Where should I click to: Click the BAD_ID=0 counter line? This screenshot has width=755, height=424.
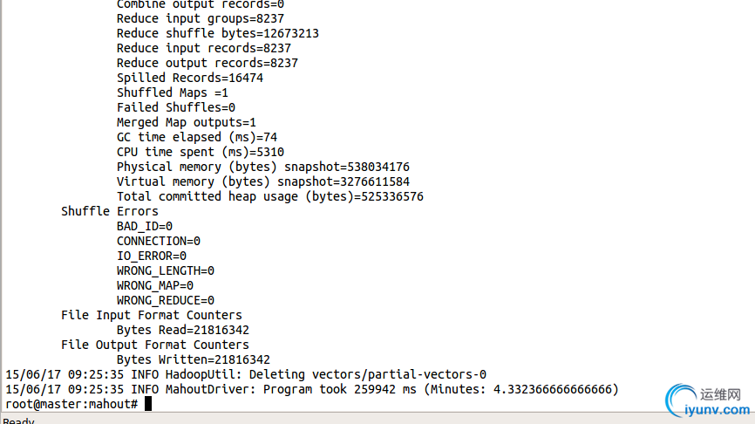click(144, 226)
